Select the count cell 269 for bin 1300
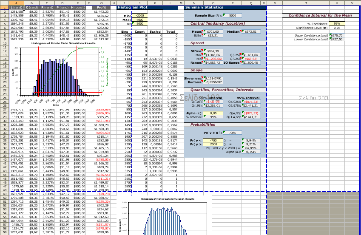Viewport: 361px width, 235px height. (x=140, y=121)
